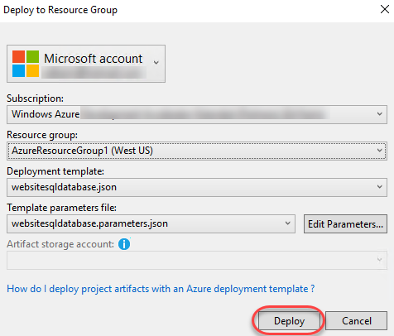This screenshot has width=394, height=336.
Task: Open the Deployment template dropdown arrow
Action: point(380,187)
